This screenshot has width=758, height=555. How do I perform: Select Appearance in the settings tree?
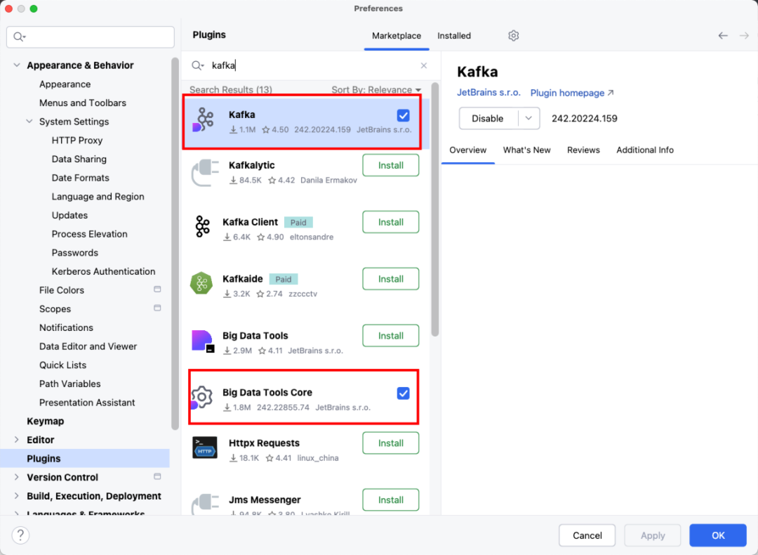65,84
